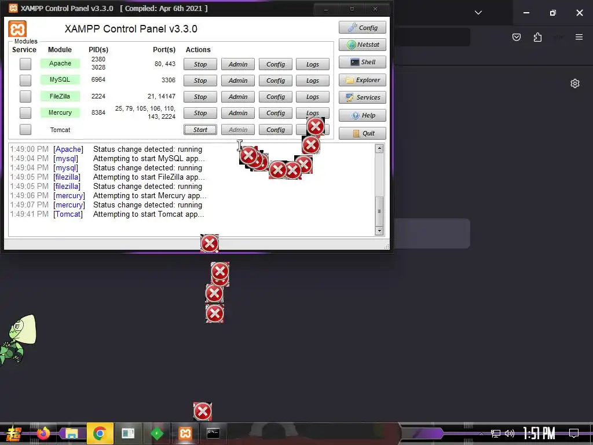Quit the XAMPP Control Panel

click(x=363, y=133)
